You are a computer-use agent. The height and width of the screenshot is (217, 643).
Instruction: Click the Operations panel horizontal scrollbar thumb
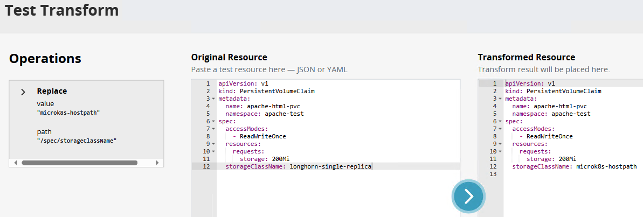[79, 163]
